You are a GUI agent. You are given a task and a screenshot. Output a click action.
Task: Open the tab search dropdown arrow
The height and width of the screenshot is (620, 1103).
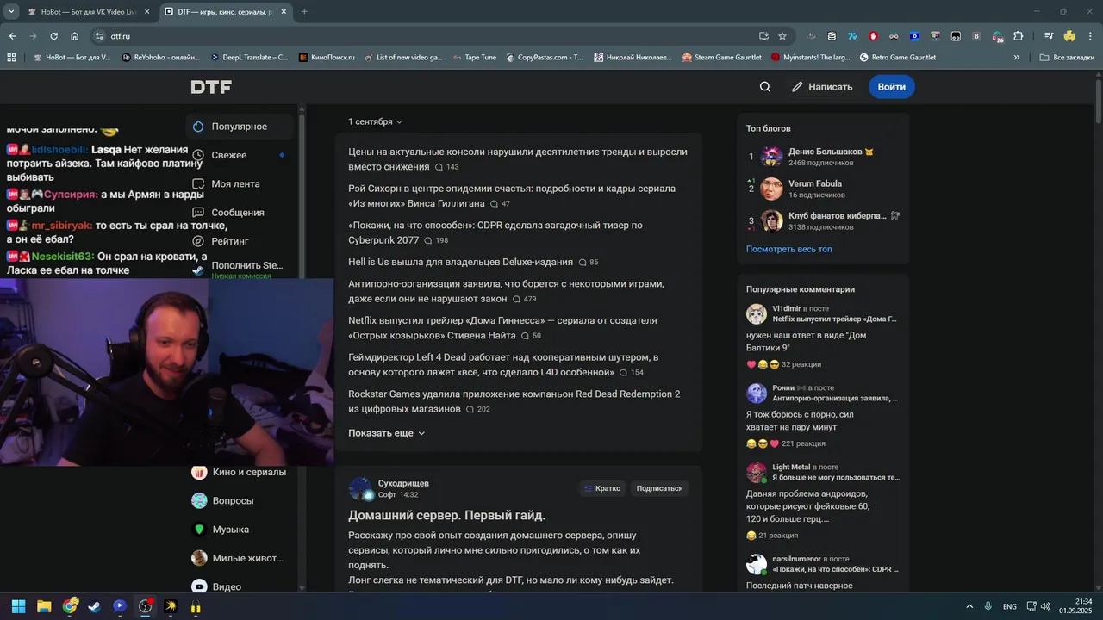[x=11, y=12]
